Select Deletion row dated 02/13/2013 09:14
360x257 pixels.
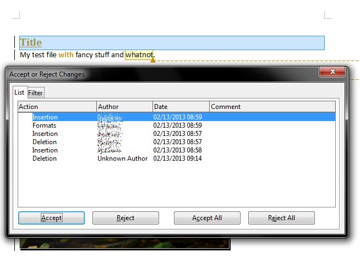click(x=177, y=158)
